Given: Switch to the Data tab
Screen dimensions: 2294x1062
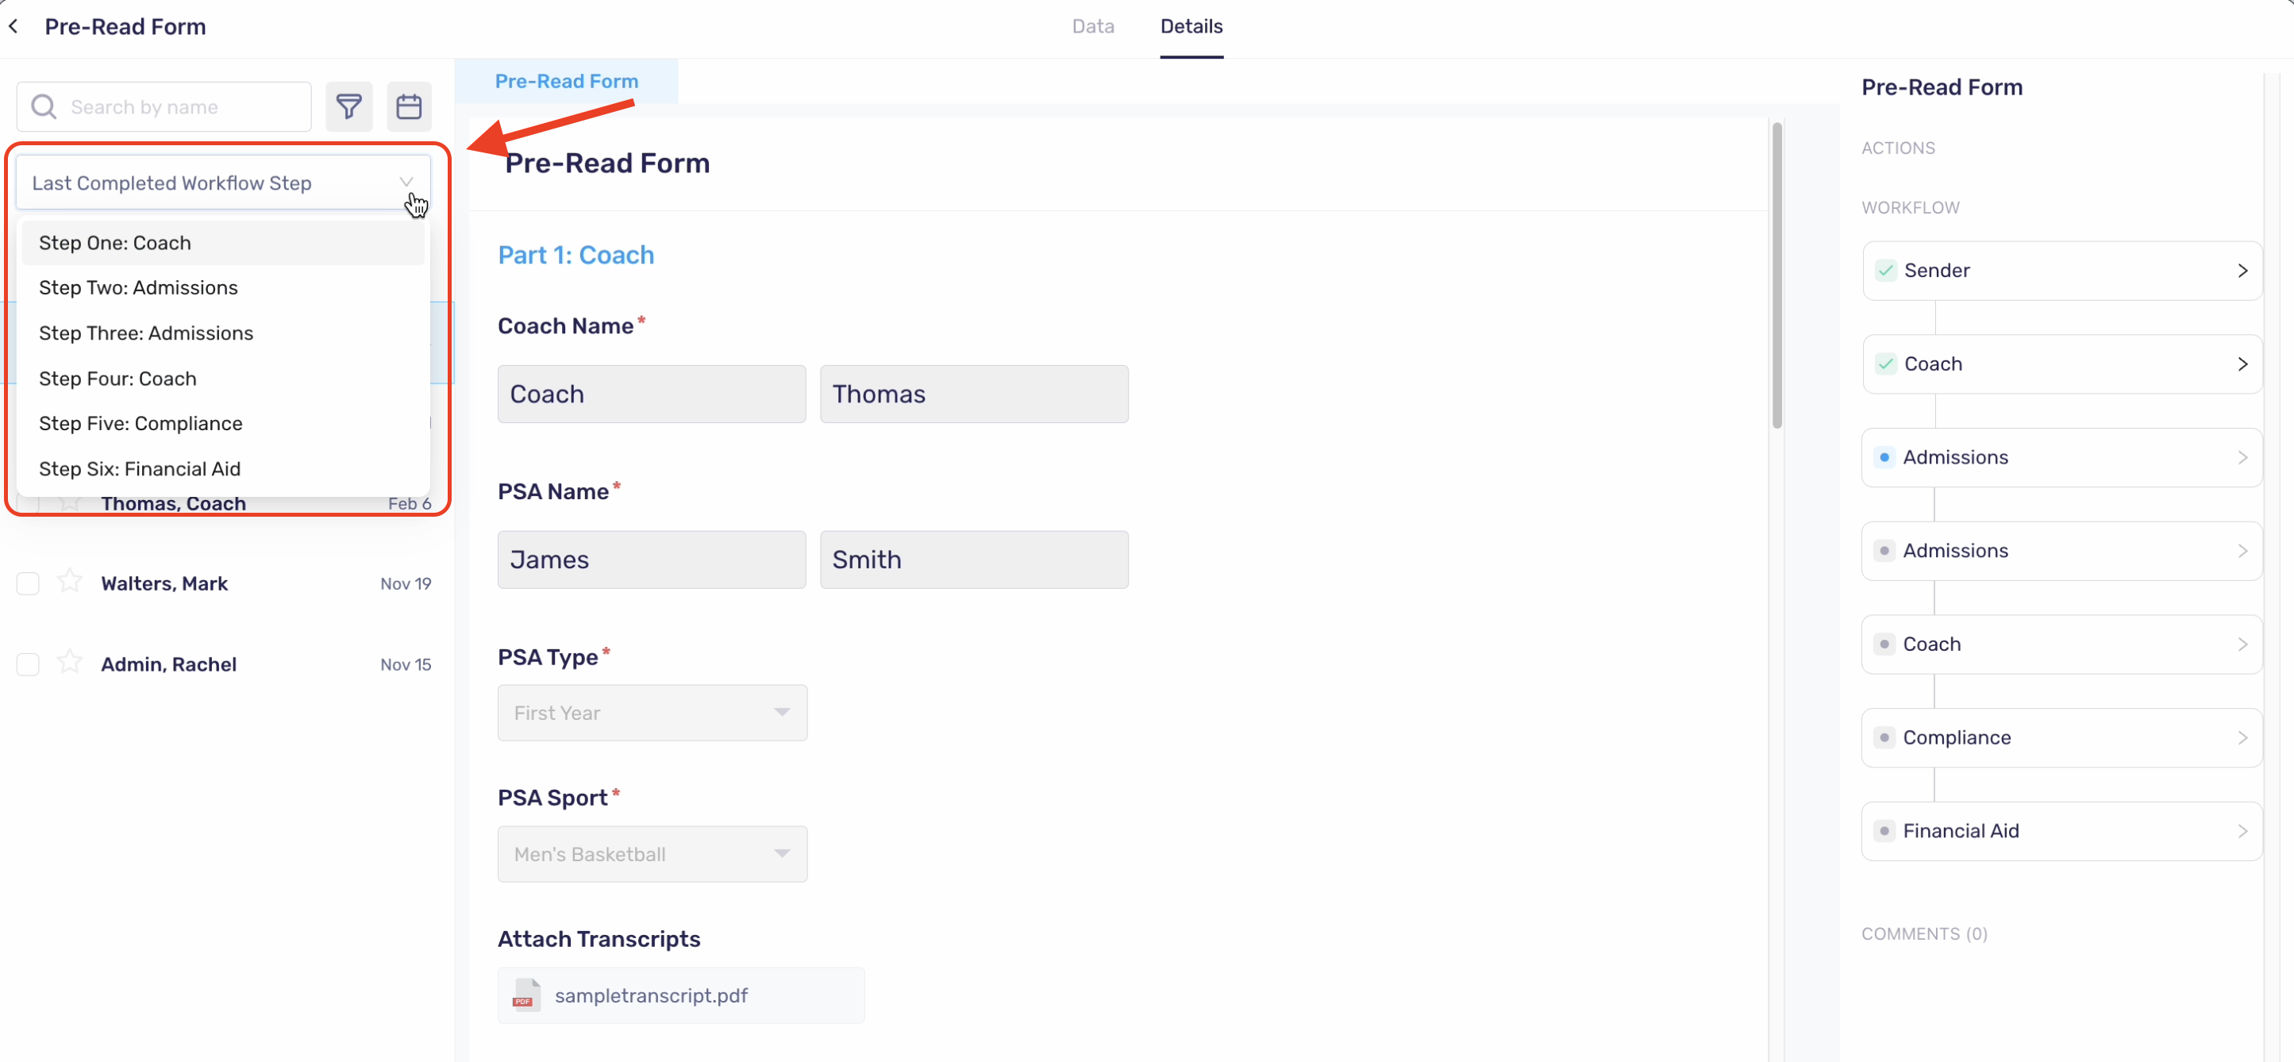Looking at the screenshot, I should click(1093, 27).
